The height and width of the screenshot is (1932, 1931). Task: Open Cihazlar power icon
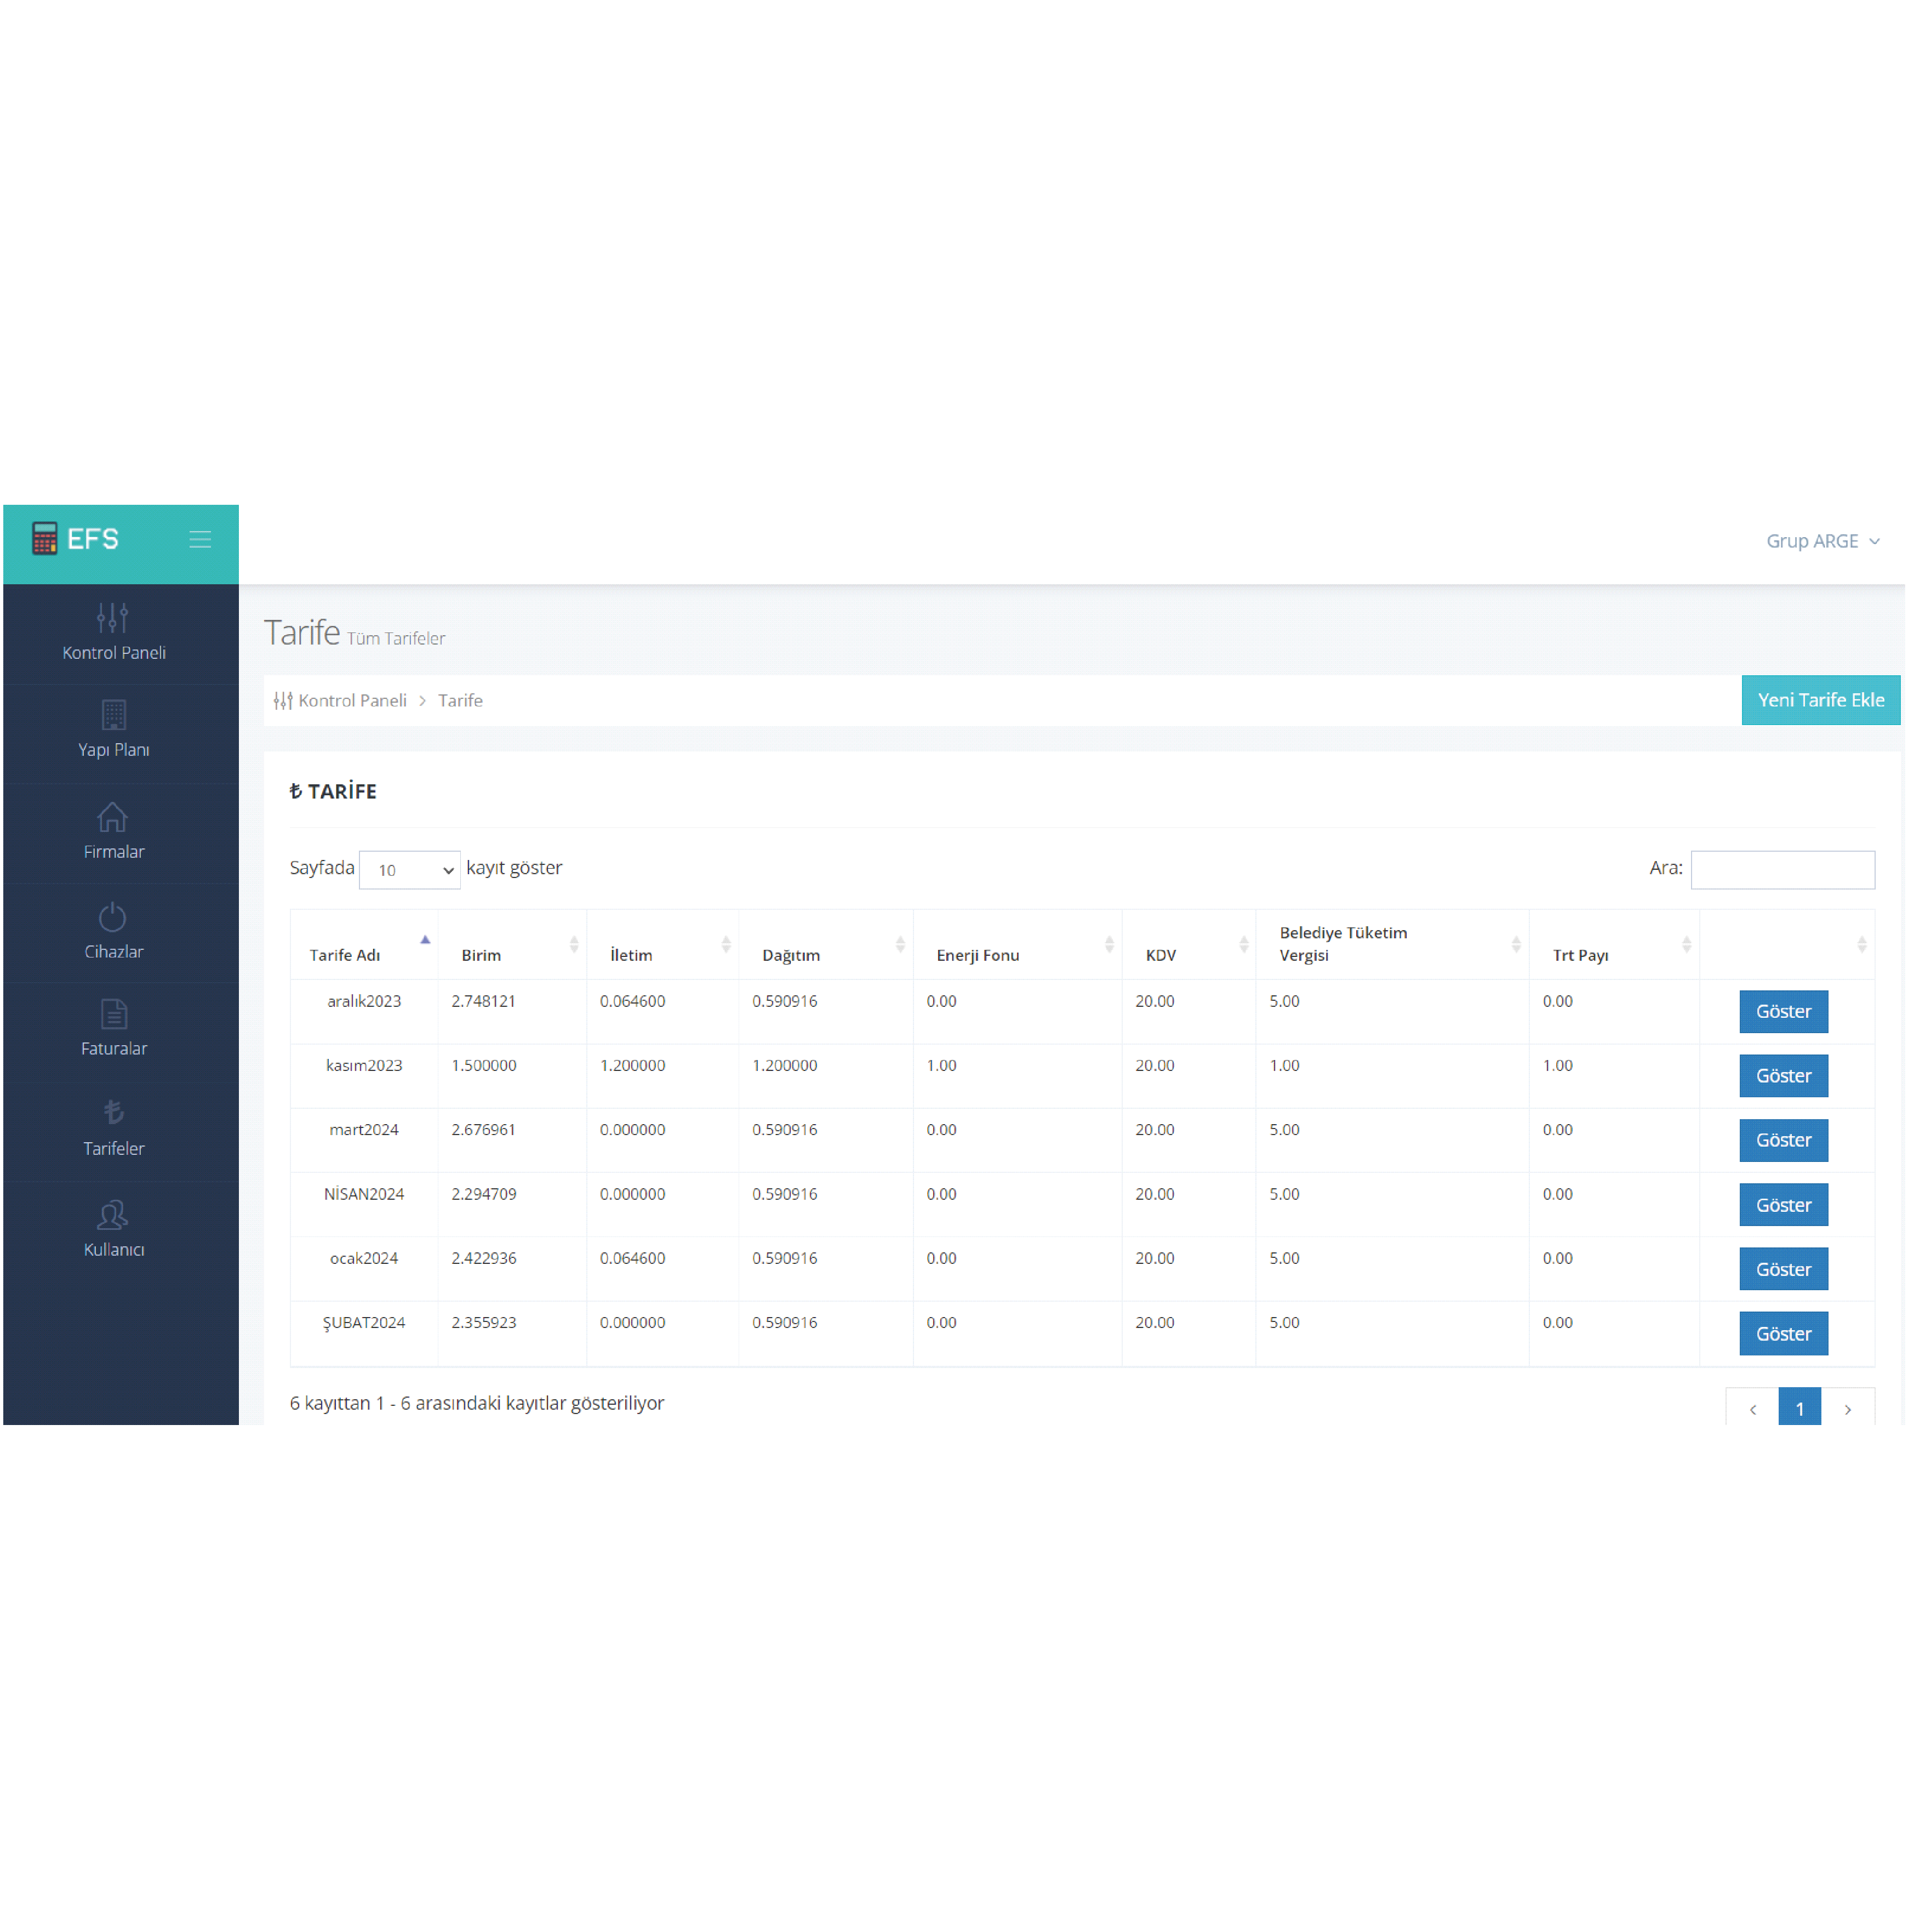point(112,917)
